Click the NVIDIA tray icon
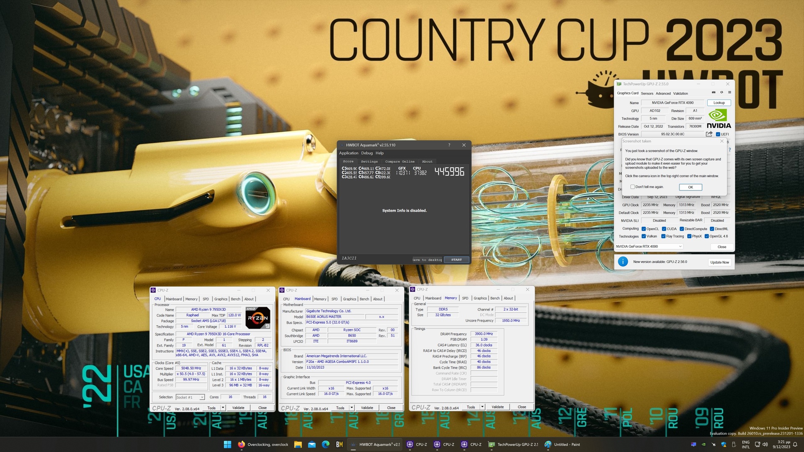The width and height of the screenshot is (804, 452). click(x=703, y=444)
